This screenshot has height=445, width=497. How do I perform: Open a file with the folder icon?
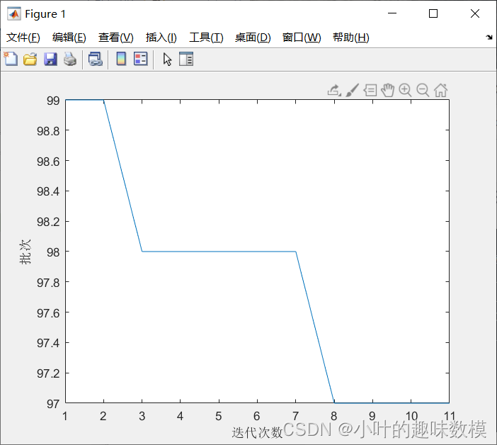click(30, 60)
